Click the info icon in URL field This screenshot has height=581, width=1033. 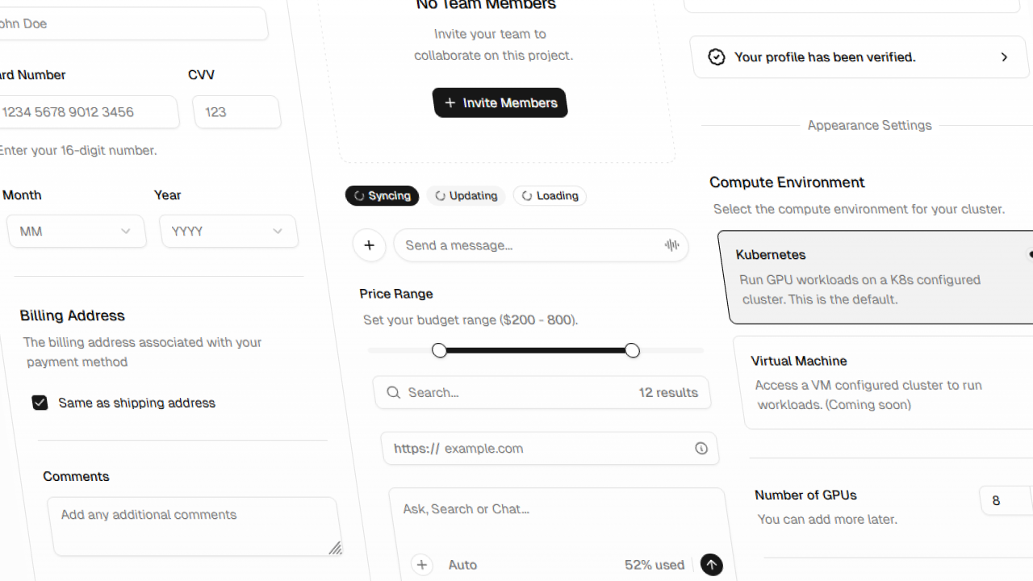coord(701,449)
